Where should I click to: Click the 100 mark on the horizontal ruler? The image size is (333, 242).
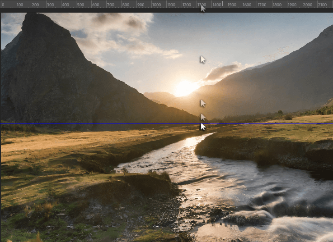[20, 5]
